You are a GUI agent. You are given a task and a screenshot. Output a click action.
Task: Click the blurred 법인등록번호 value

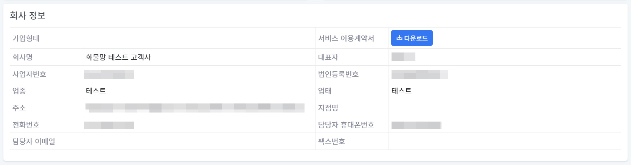[420, 74]
